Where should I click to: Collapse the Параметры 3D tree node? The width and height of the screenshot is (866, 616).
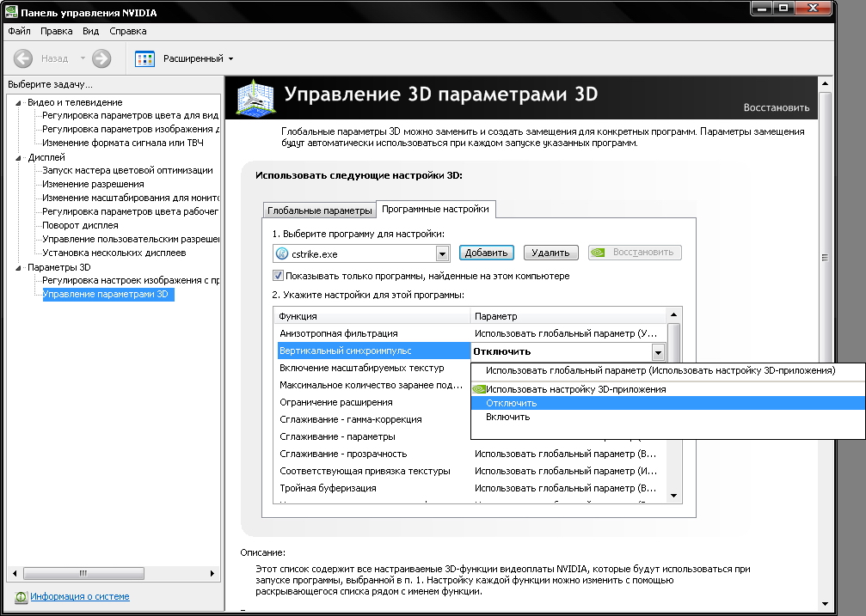pyautogui.click(x=18, y=268)
